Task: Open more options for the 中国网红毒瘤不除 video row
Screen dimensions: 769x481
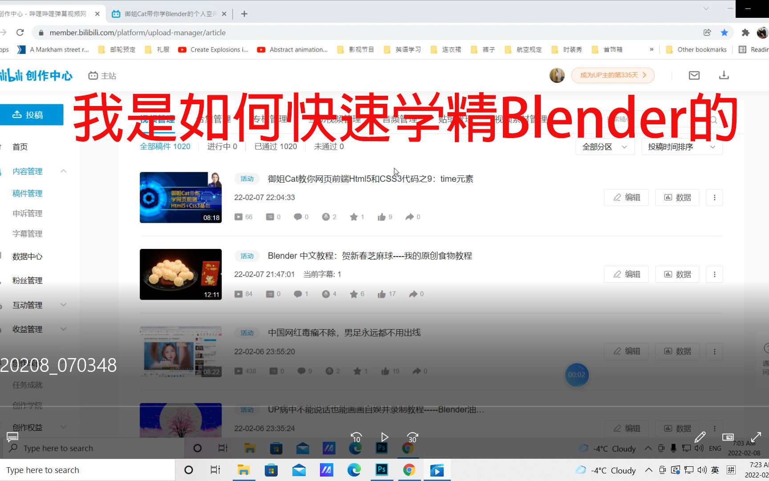Action: pyautogui.click(x=715, y=351)
